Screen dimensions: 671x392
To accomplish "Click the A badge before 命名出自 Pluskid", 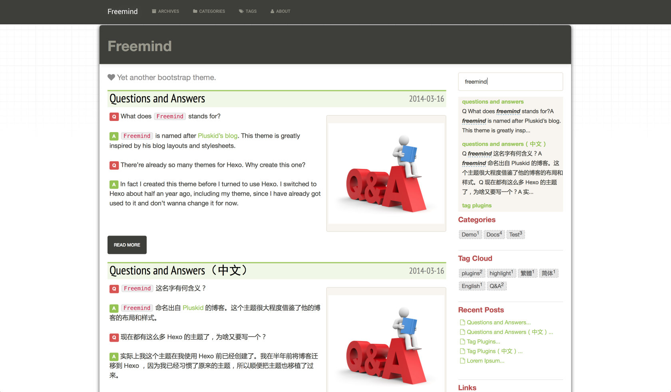I will click(x=114, y=308).
